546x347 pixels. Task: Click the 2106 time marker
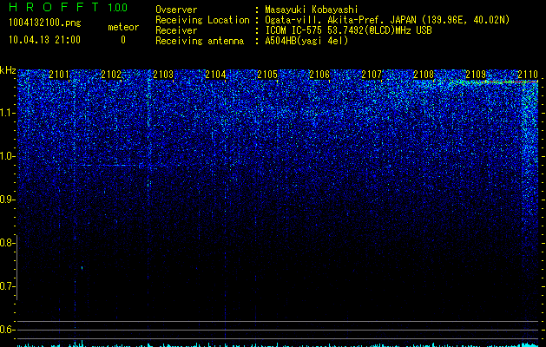pyautogui.click(x=319, y=75)
